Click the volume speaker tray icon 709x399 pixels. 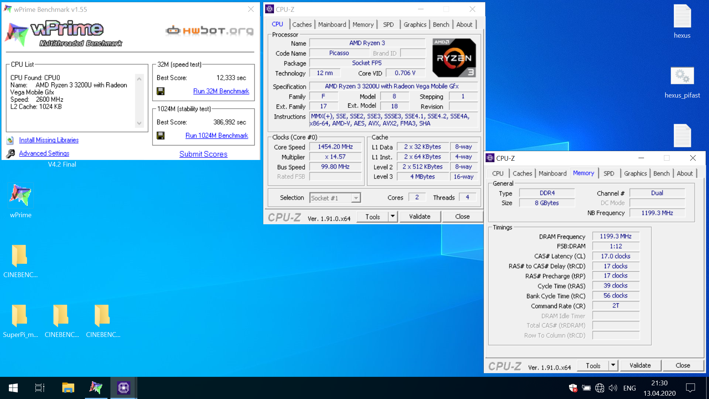tap(613, 388)
